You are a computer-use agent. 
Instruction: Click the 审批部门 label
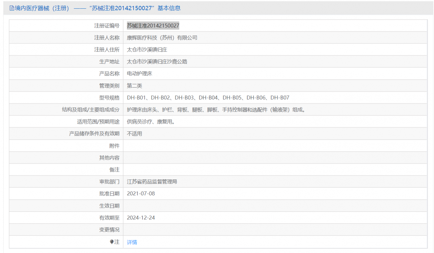point(109,182)
